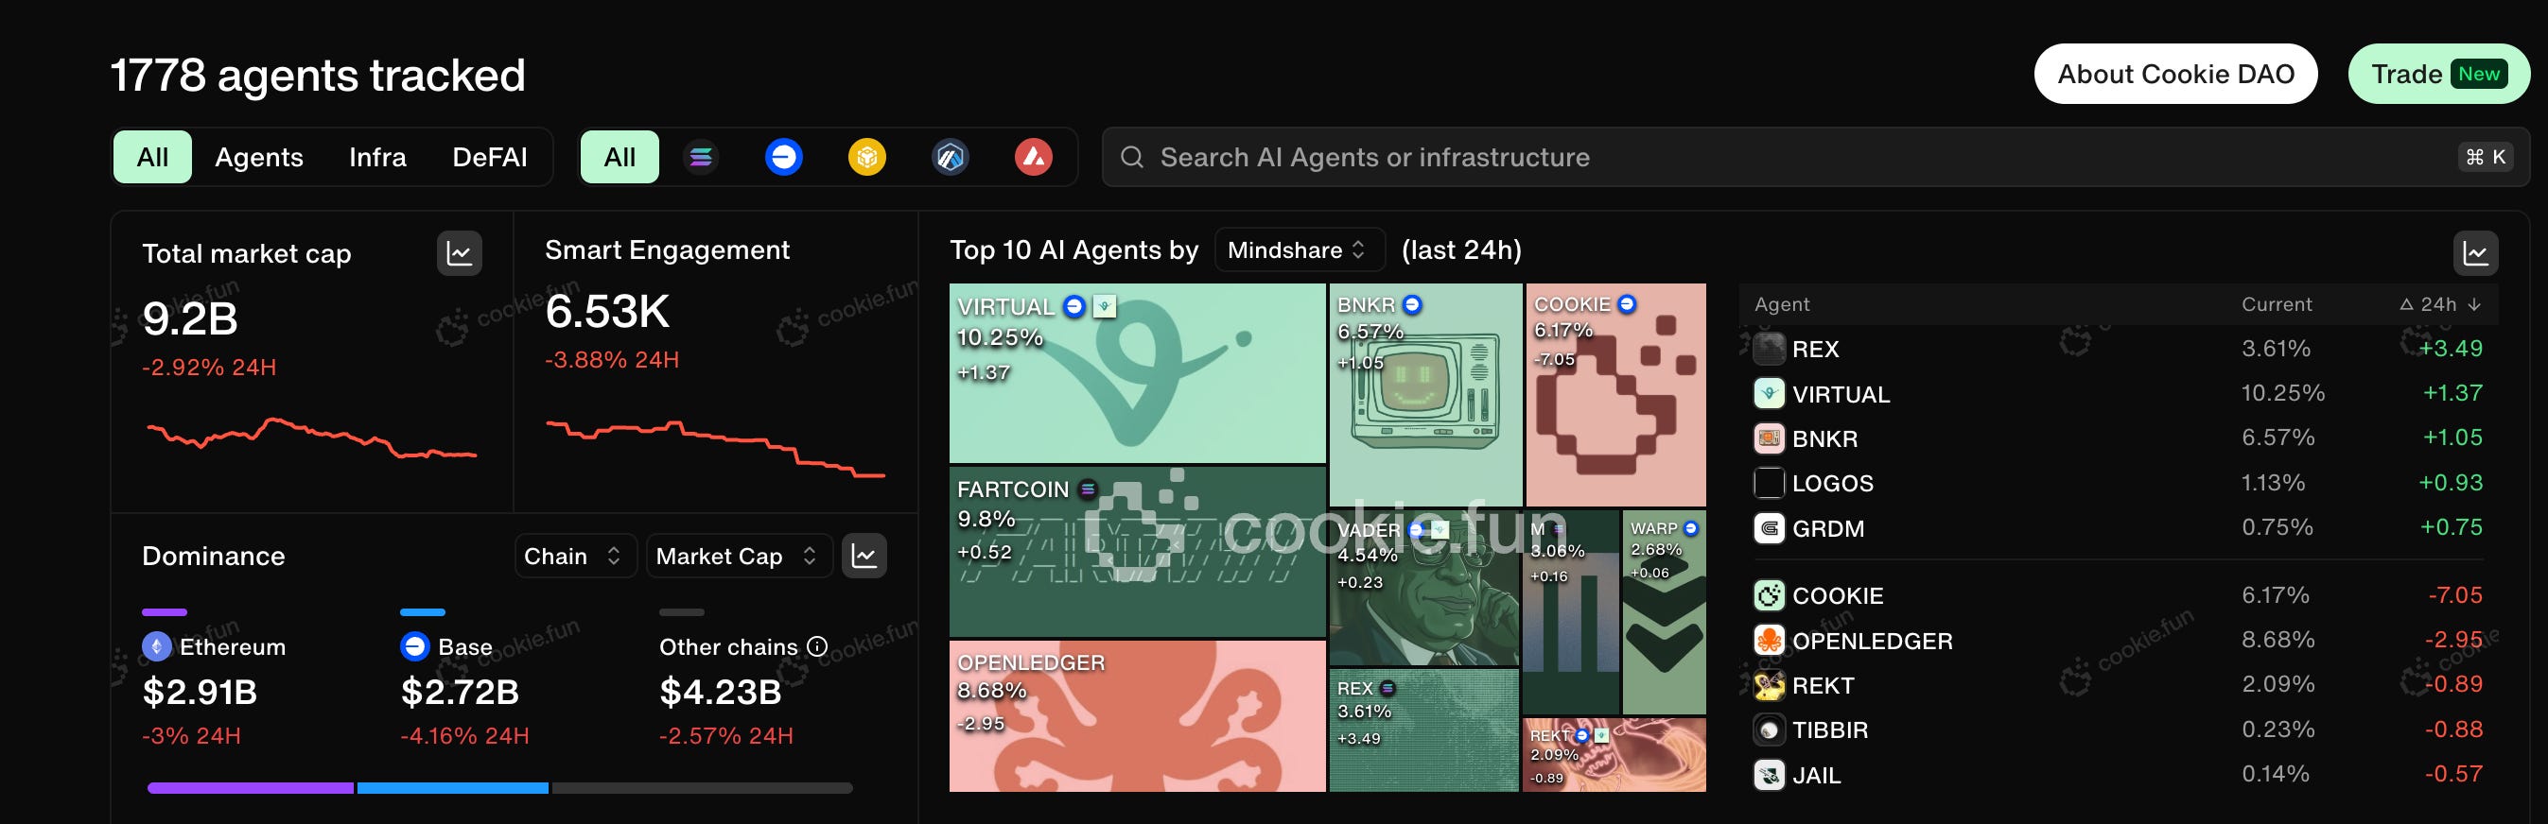The width and height of the screenshot is (2548, 824).
Task: Click Base logo in Dominance section
Action: (x=415, y=646)
